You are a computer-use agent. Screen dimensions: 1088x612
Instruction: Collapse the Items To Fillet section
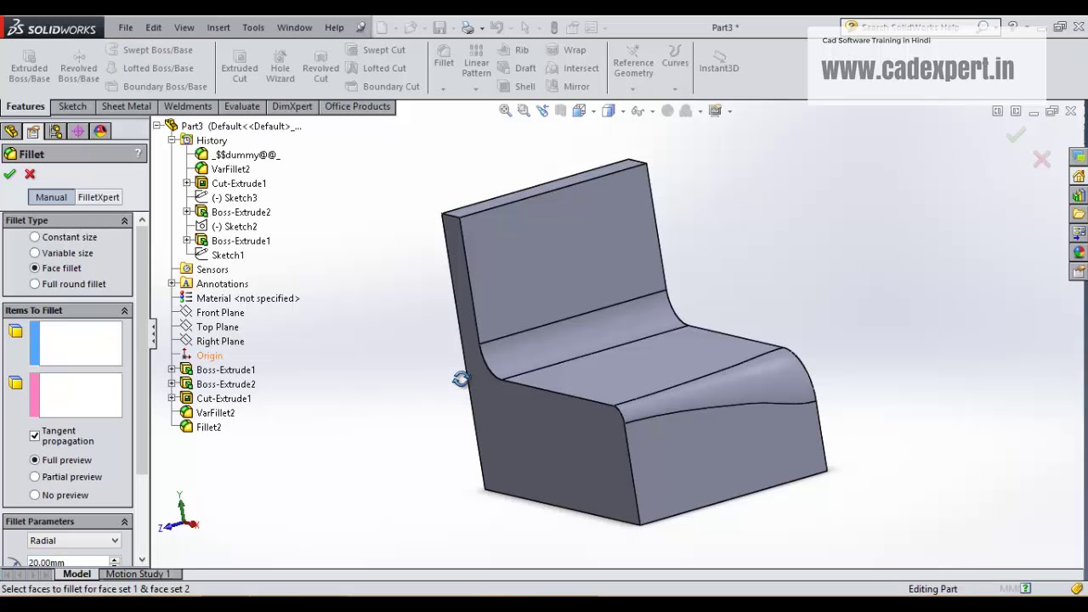(124, 311)
